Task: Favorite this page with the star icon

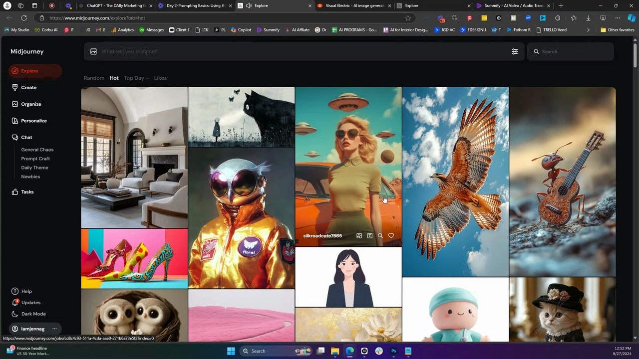Action: point(408,18)
